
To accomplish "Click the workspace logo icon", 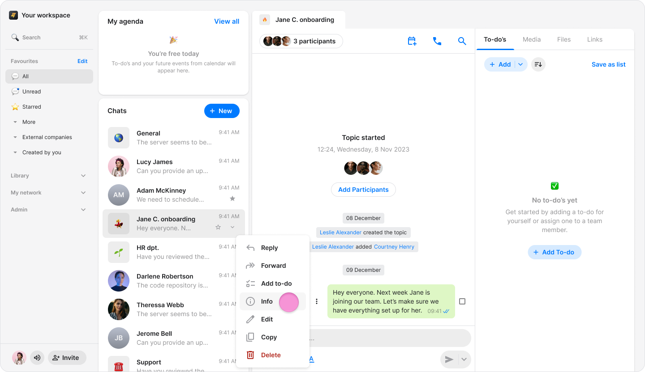I will coord(13,15).
